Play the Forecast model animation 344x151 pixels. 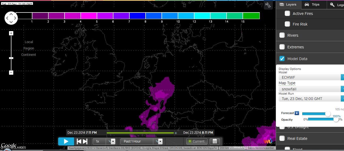pyautogui.click(x=297, y=113)
